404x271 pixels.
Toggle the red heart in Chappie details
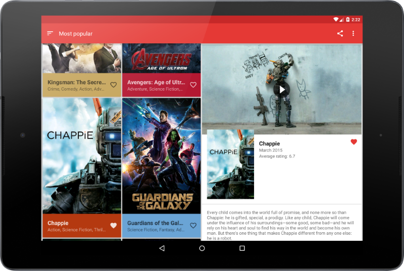pyautogui.click(x=354, y=142)
